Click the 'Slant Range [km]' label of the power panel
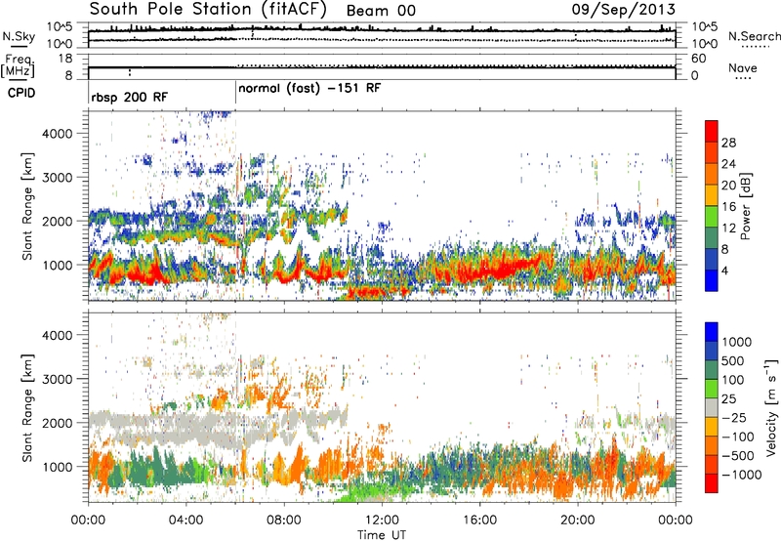This screenshot has width=781, height=541. click(x=27, y=206)
